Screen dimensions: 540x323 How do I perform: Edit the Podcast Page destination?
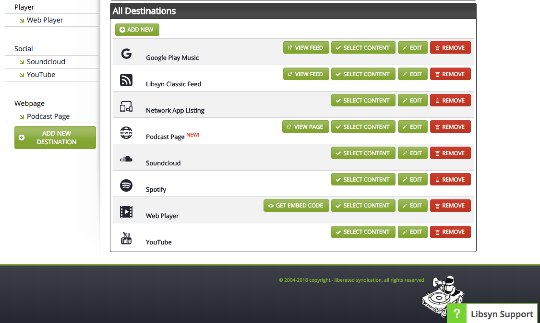(x=413, y=127)
